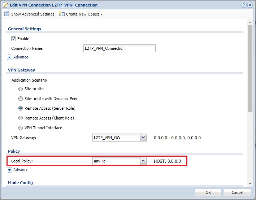
Task: Click the Policy section heading
Action: (14, 151)
